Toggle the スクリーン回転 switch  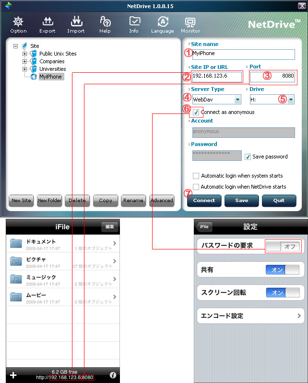tap(283, 293)
